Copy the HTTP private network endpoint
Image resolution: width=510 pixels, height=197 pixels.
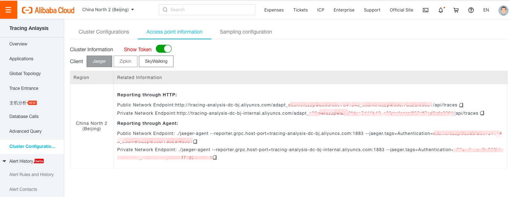[x=482, y=113]
